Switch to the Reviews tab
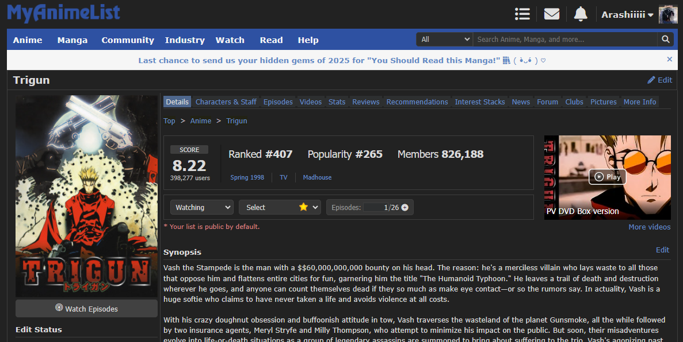Screen dimensions: 683x342 coord(366,102)
